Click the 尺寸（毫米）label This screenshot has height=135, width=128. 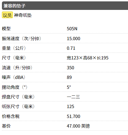click(x=14, y=58)
